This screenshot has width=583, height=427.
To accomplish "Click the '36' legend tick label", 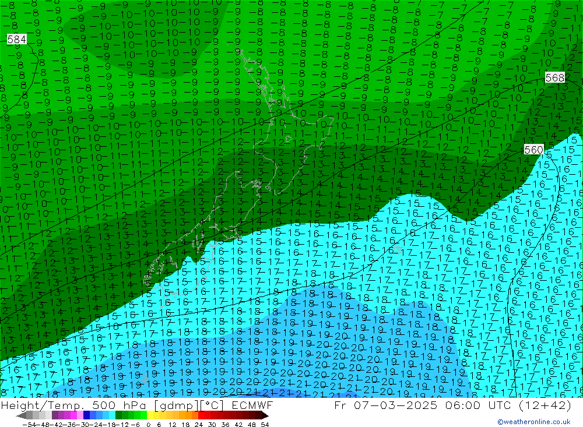I will 225,425.
